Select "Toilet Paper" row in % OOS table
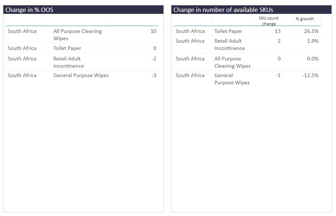Viewport: 336px width, 216px height. [x=67, y=48]
